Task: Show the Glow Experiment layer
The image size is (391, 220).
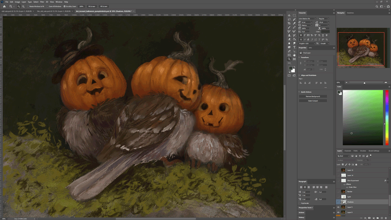Action: (x=338, y=181)
